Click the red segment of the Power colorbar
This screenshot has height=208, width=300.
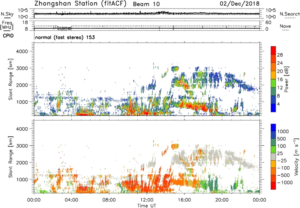[273, 51]
